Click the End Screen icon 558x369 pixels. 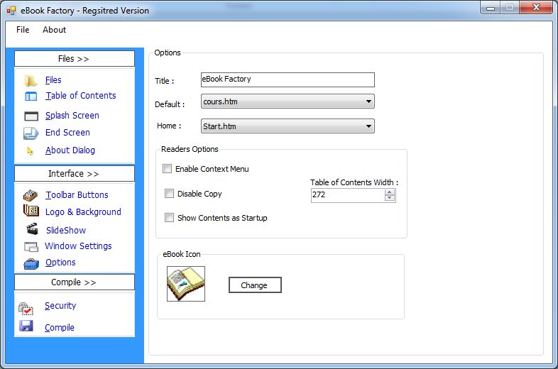[31, 133]
